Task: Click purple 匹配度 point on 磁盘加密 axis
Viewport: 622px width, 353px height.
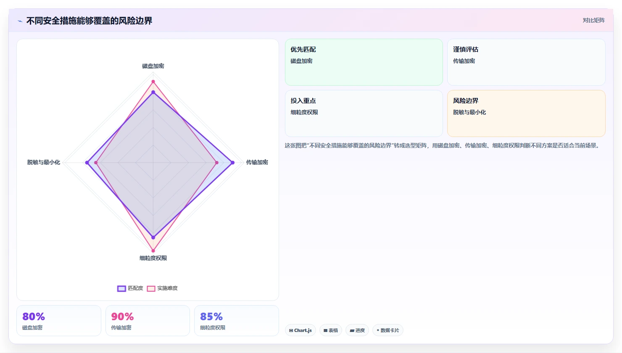Action: pos(153,92)
